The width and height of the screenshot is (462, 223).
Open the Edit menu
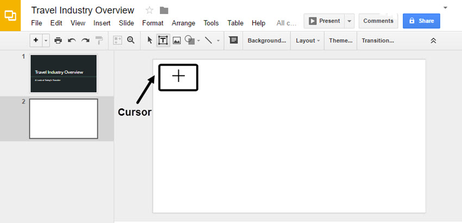coord(55,23)
